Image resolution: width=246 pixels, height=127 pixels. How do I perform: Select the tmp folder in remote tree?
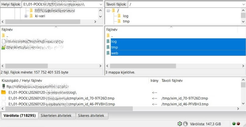click(x=126, y=21)
